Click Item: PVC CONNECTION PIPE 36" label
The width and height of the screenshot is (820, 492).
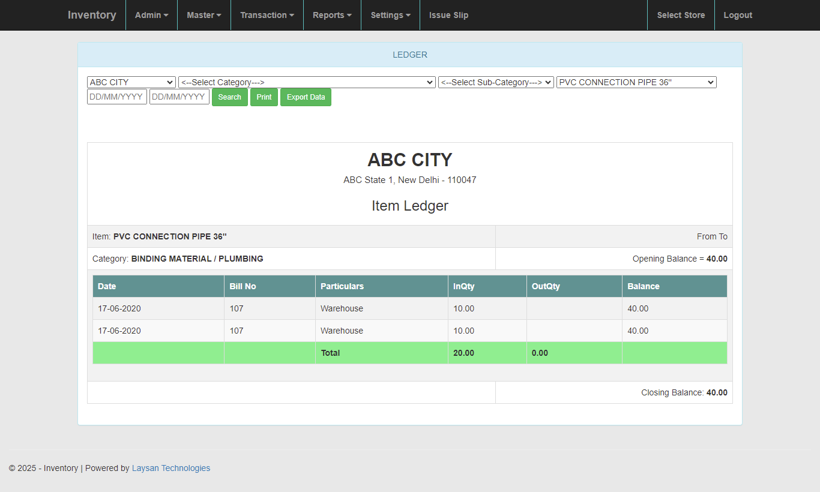(160, 236)
